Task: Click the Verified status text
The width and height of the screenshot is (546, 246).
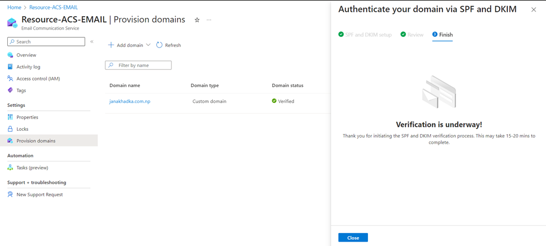Action: pos(286,101)
